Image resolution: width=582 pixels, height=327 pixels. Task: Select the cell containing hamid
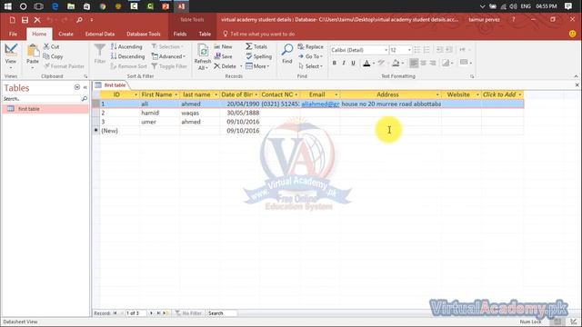160,113
